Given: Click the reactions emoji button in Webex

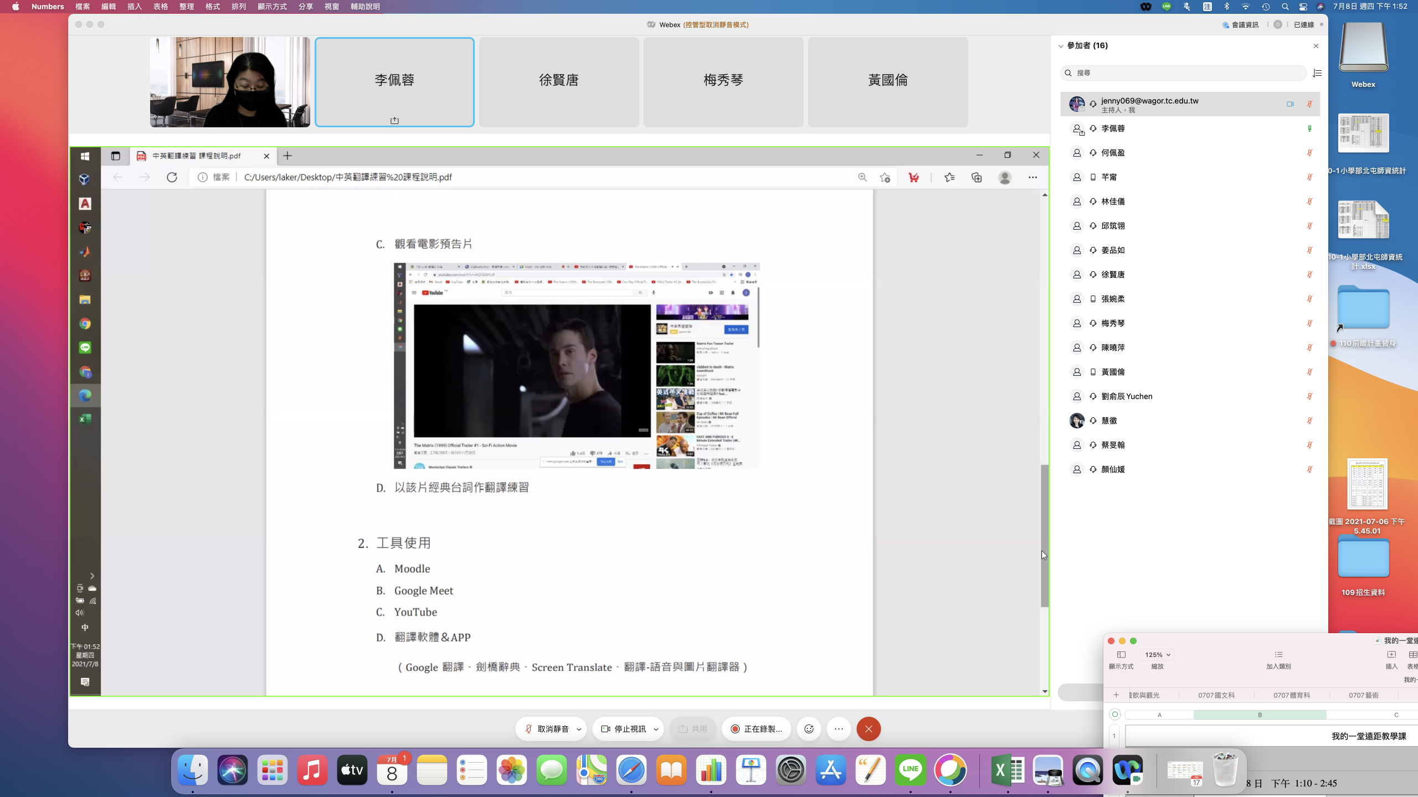Looking at the screenshot, I should click(x=809, y=729).
